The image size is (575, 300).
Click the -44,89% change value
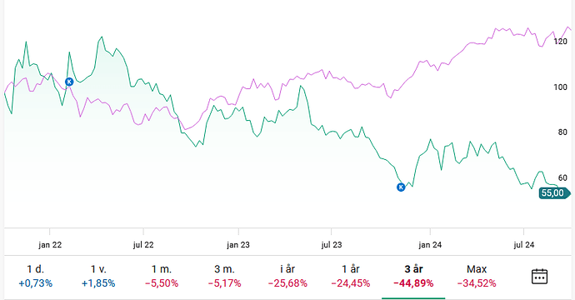point(413,283)
